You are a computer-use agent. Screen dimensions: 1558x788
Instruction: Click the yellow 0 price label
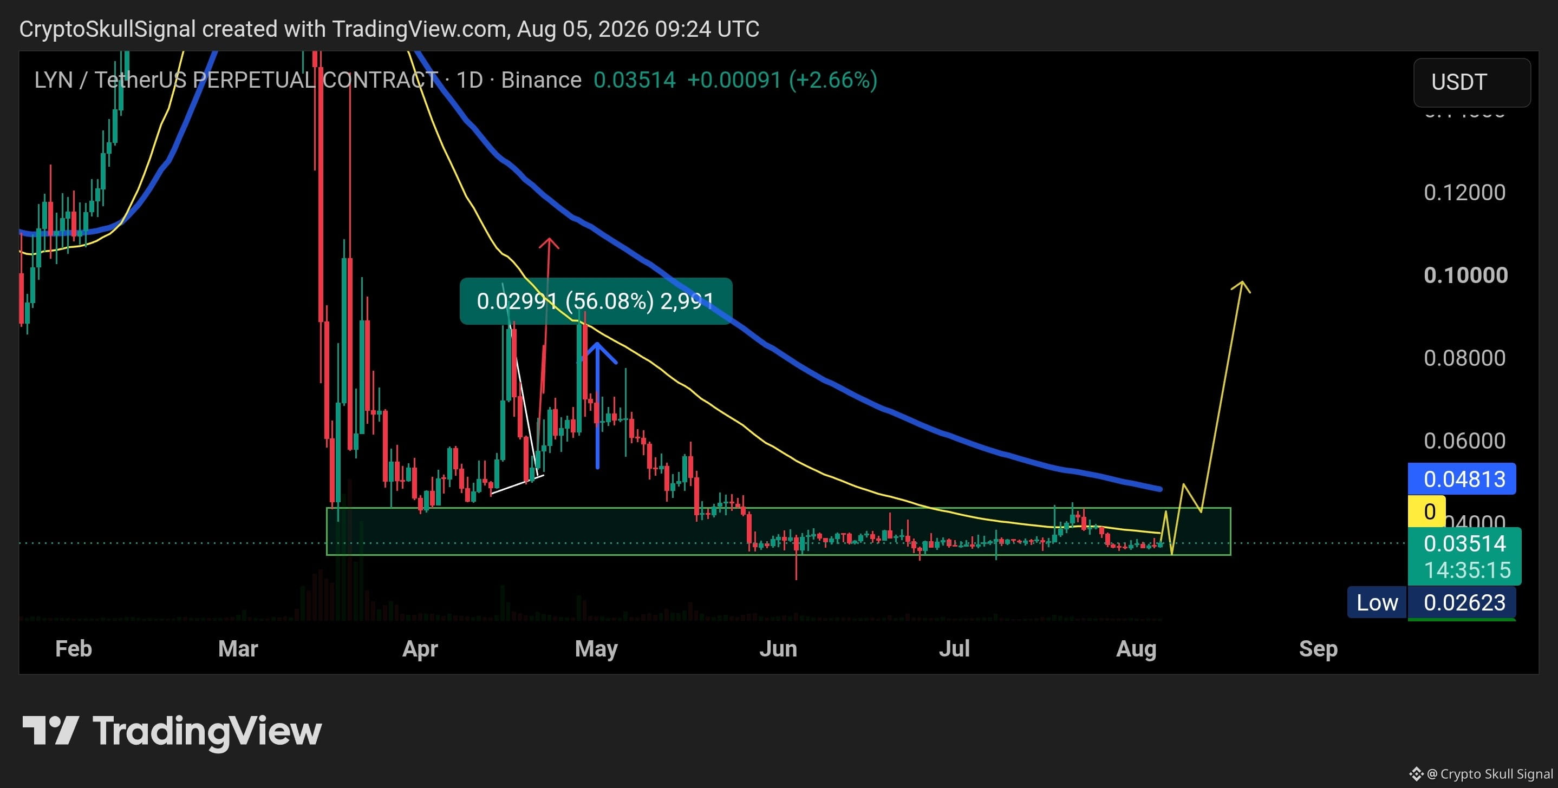pos(1427,511)
